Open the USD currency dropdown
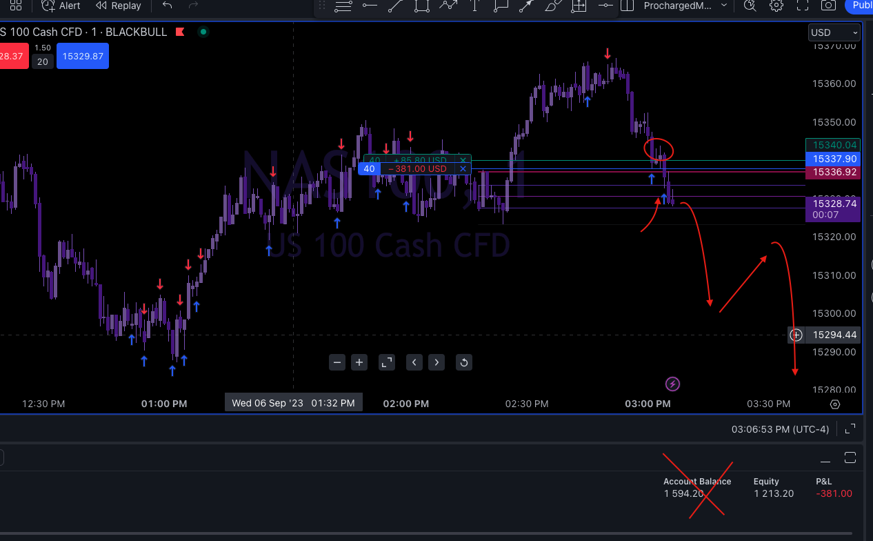 pos(834,32)
